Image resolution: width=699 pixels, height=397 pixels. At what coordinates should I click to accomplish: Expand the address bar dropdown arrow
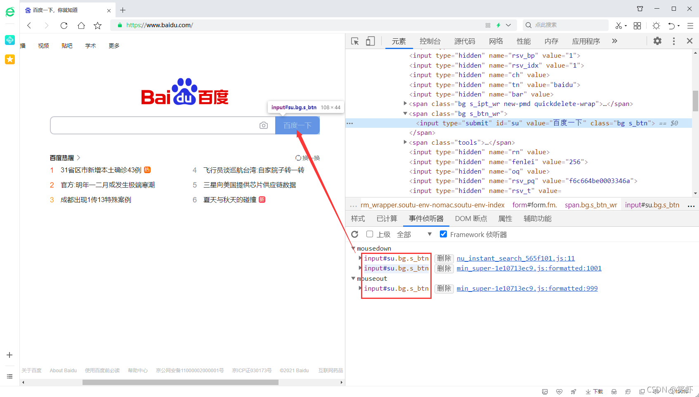pos(508,25)
